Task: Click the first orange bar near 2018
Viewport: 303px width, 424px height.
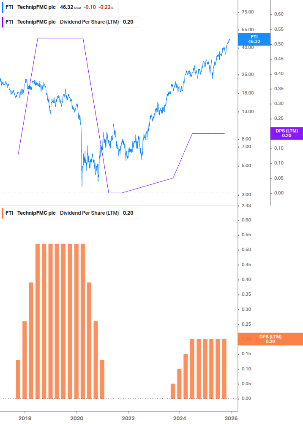Action: pyautogui.click(x=18, y=379)
